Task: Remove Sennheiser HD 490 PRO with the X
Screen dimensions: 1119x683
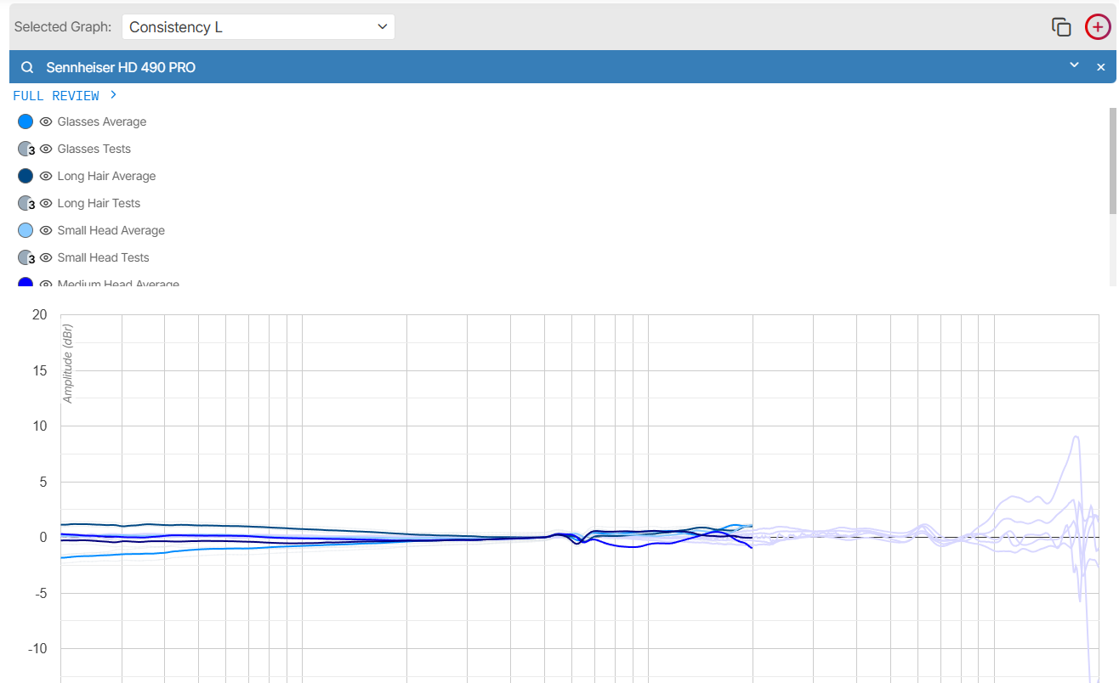Action: click(1101, 67)
